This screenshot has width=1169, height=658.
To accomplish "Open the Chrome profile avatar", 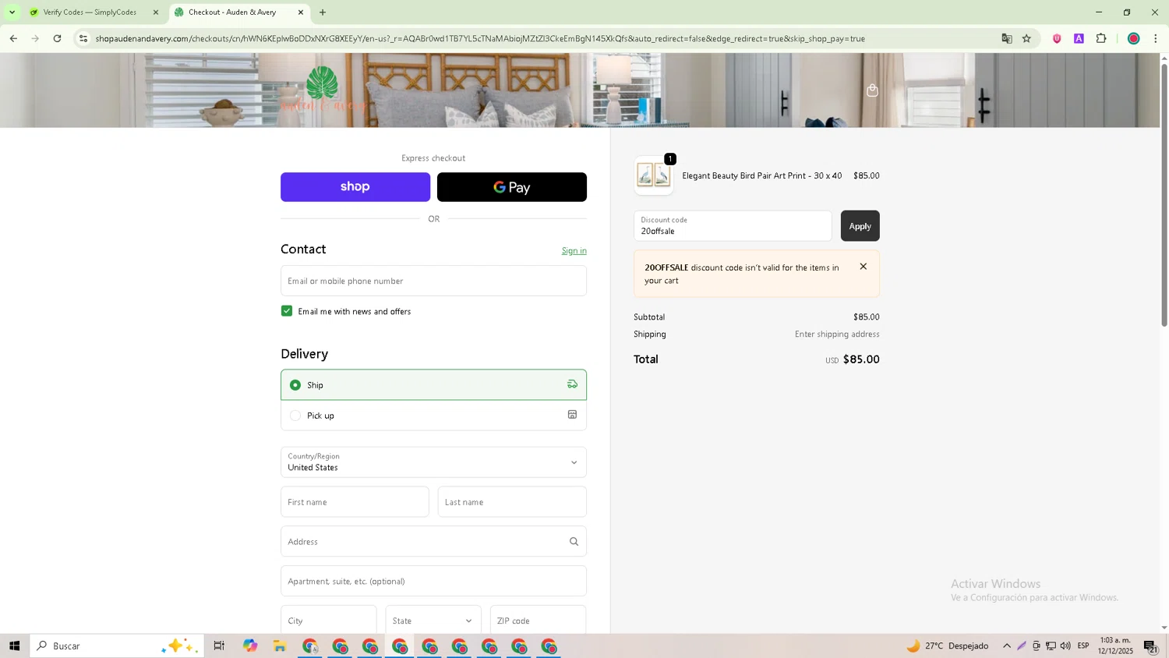I will [x=1134, y=38].
